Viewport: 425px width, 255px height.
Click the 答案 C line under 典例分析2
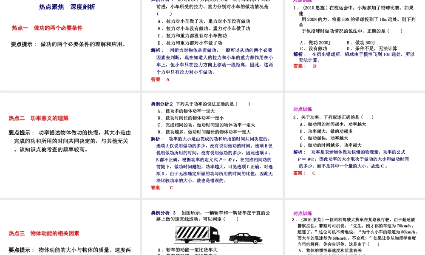coord(162,187)
